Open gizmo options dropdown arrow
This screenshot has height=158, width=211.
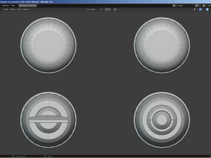tap(204, 10)
